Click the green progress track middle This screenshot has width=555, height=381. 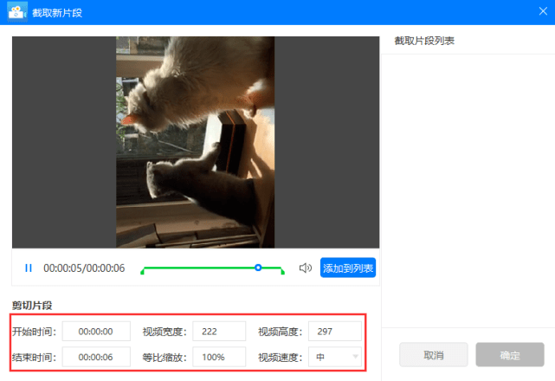pos(212,268)
